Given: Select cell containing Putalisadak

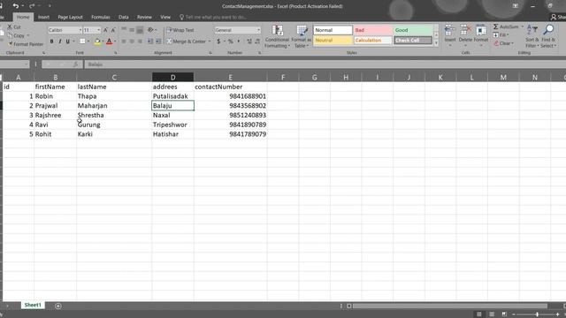Looking at the screenshot, I should tap(173, 96).
